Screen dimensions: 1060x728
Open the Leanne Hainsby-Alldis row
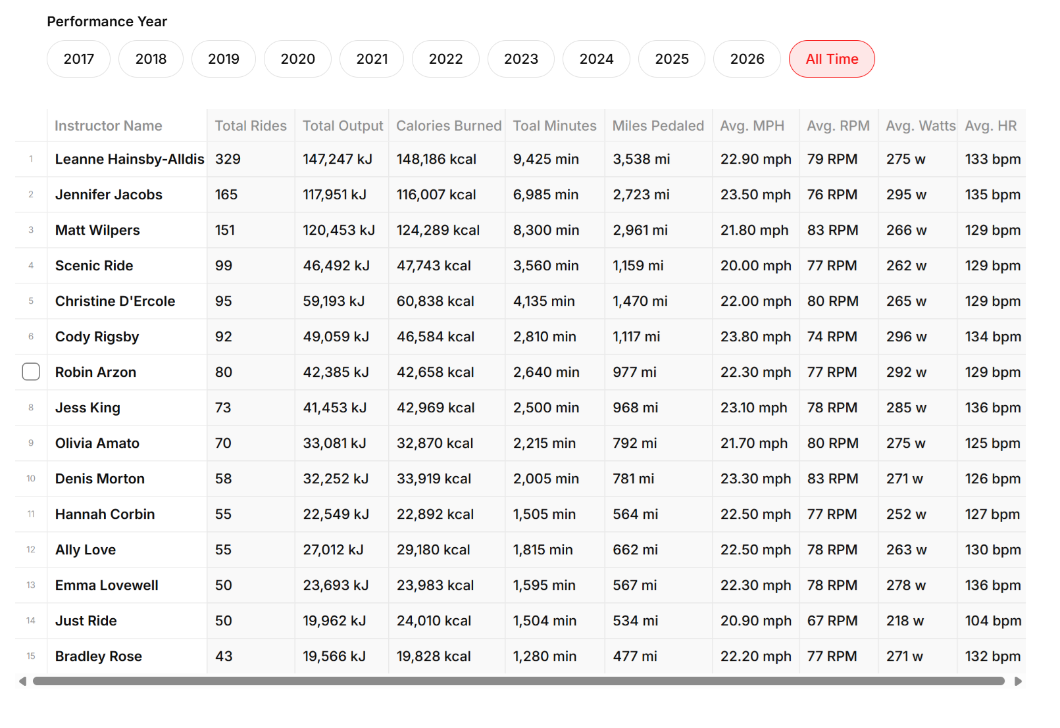[x=130, y=159]
